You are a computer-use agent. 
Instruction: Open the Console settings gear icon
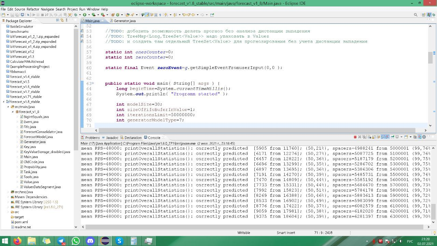click(x=424, y=137)
